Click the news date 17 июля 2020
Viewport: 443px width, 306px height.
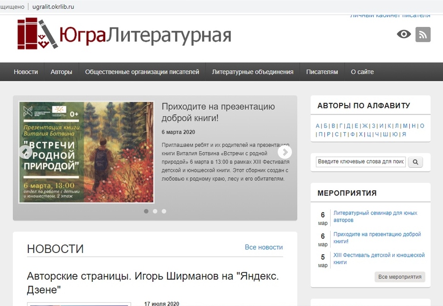tap(162, 304)
